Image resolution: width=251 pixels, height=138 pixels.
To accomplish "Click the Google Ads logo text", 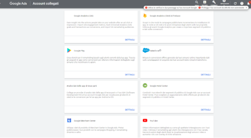I will (x=18, y=3).
